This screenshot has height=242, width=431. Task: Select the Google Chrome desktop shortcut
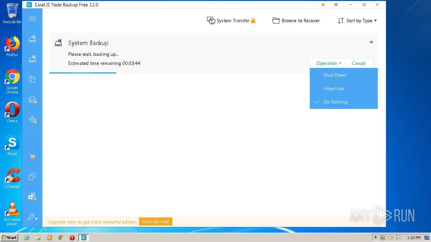coord(12,81)
